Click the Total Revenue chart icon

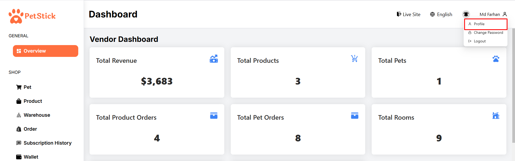[x=214, y=59]
